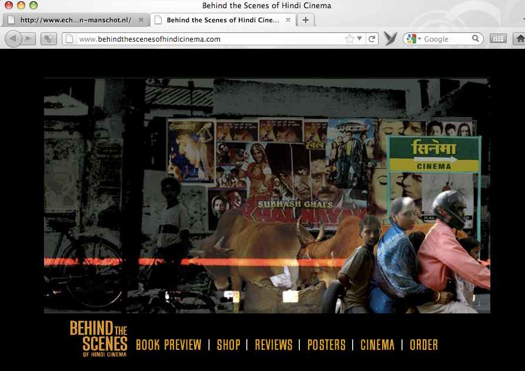This screenshot has height=371, width=525.
Task: Click the magnifier search icon
Action: tap(476, 38)
